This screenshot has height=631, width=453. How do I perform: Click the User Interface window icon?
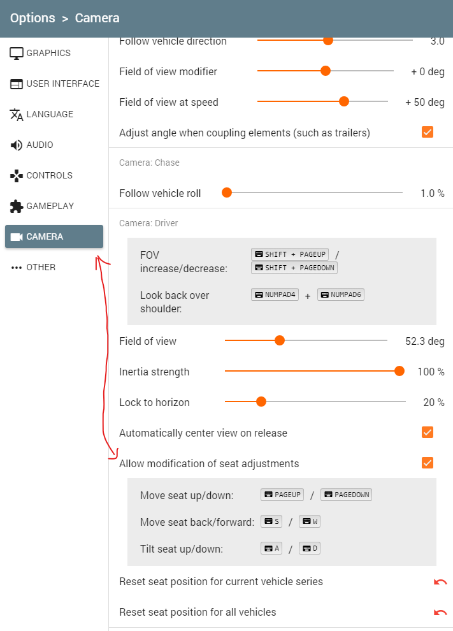17,83
